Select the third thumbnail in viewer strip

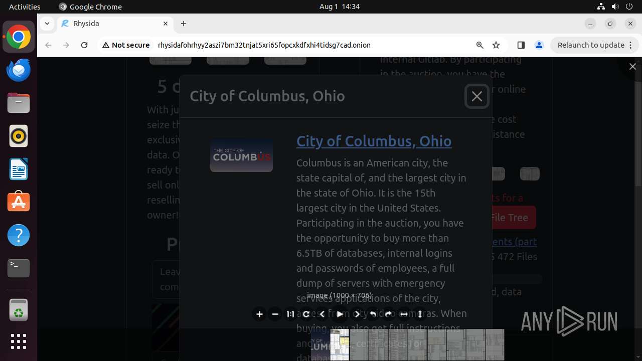(x=359, y=345)
